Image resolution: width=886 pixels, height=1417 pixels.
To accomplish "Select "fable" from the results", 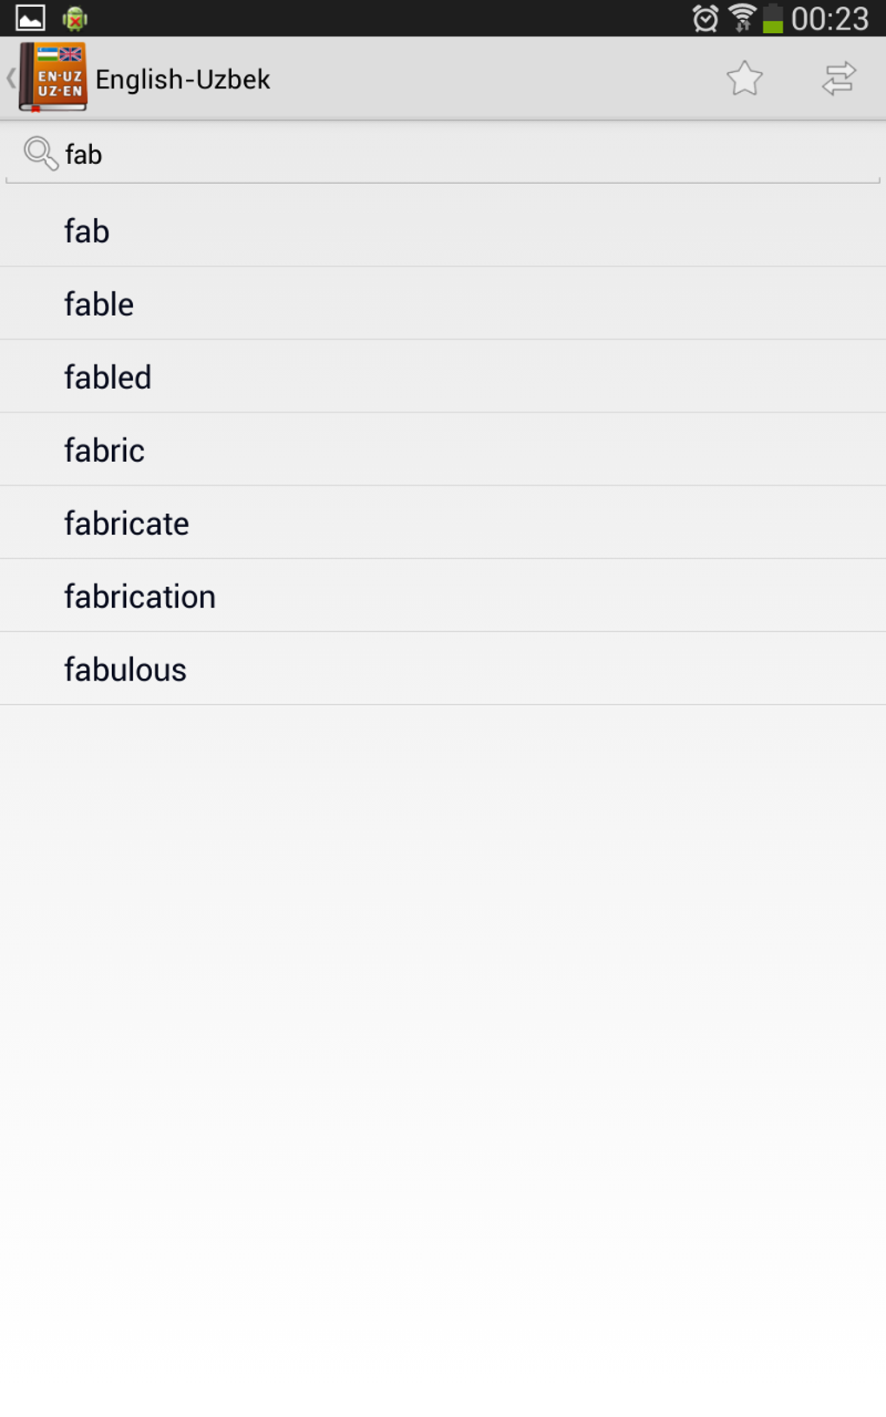I will point(99,304).
